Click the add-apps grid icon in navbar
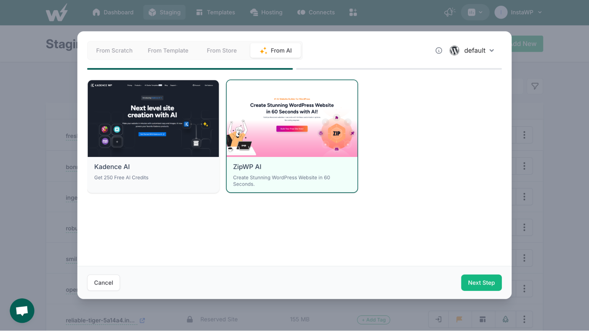 coord(353,12)
